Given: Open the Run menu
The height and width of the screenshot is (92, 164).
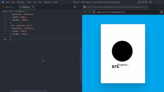Looking at the screenshot, I should click(40, 2).
